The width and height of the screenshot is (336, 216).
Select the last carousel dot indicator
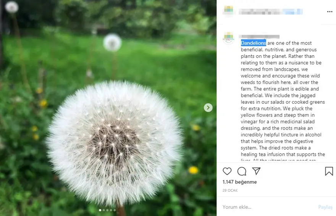115,210
